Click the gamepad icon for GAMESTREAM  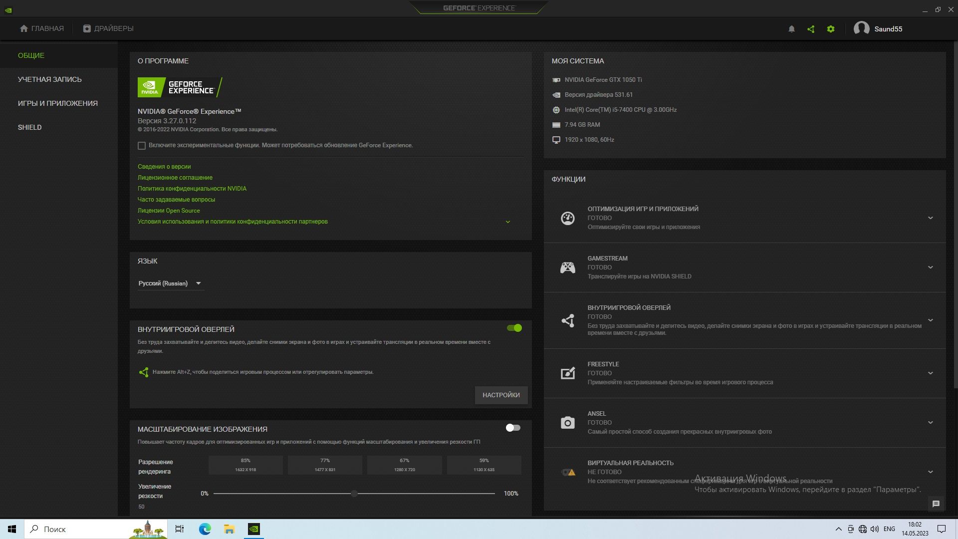click(568, 268)
